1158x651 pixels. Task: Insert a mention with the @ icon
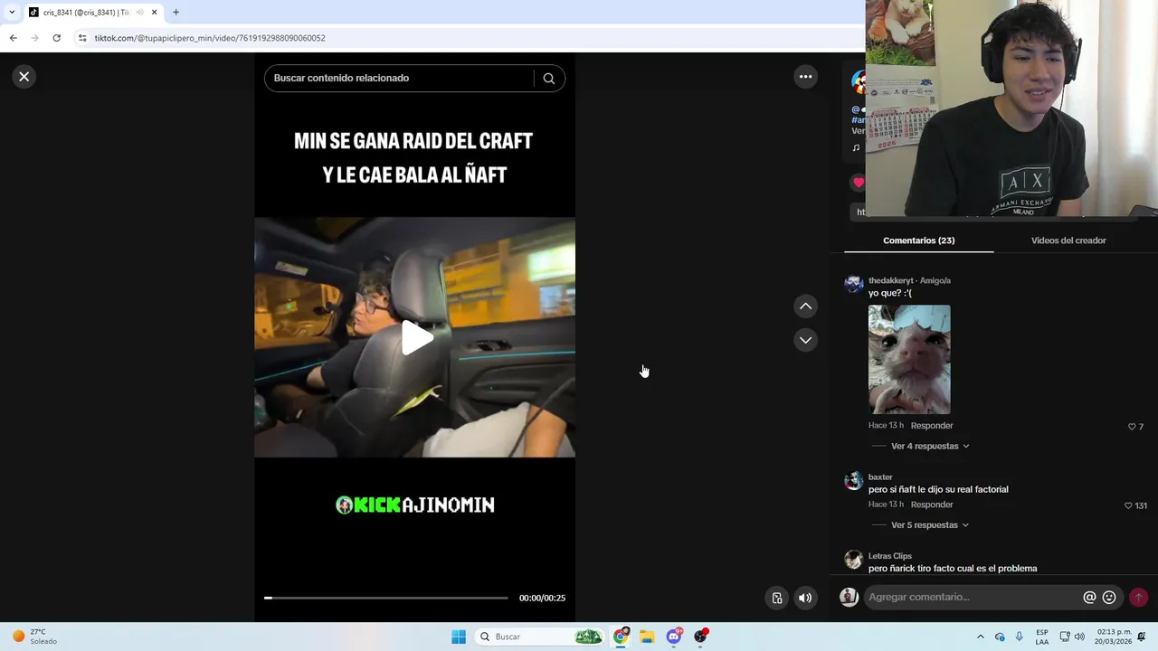[1089, 598]
